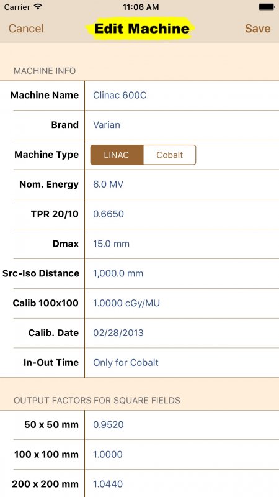
Task: Switch machine type to Cobalt
Action: coord(169,155)
